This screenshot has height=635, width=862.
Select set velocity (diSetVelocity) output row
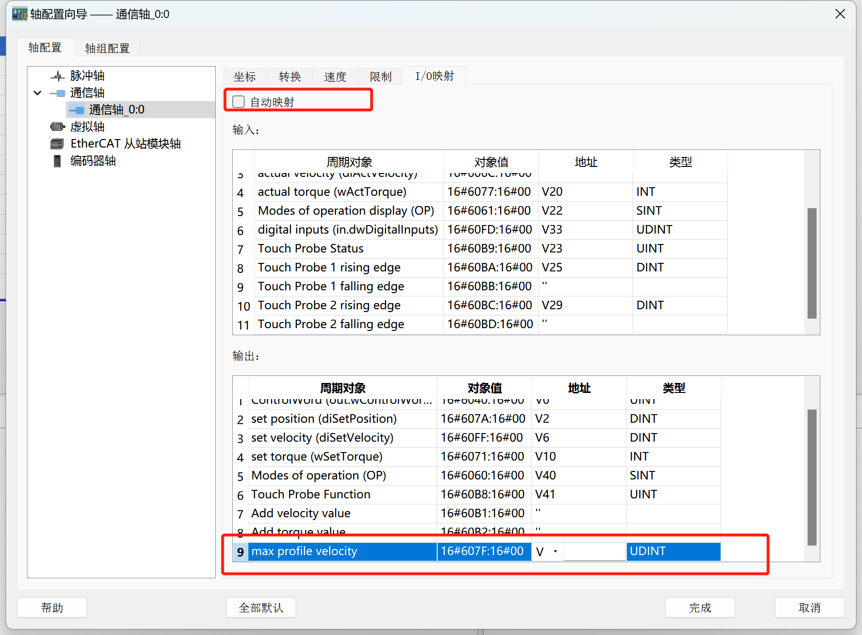click(477, 438)
